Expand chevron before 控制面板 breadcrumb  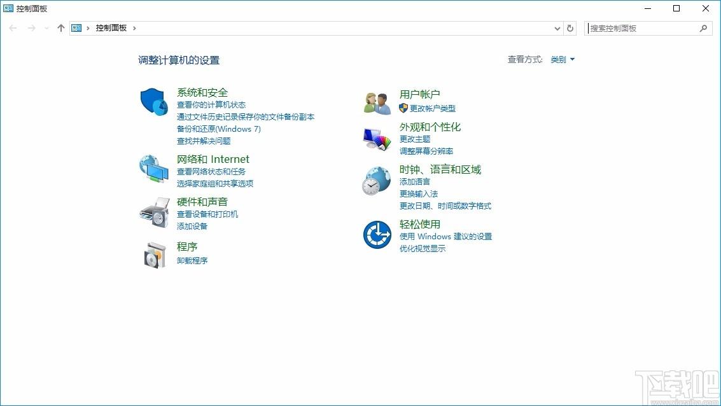(88, 28)
